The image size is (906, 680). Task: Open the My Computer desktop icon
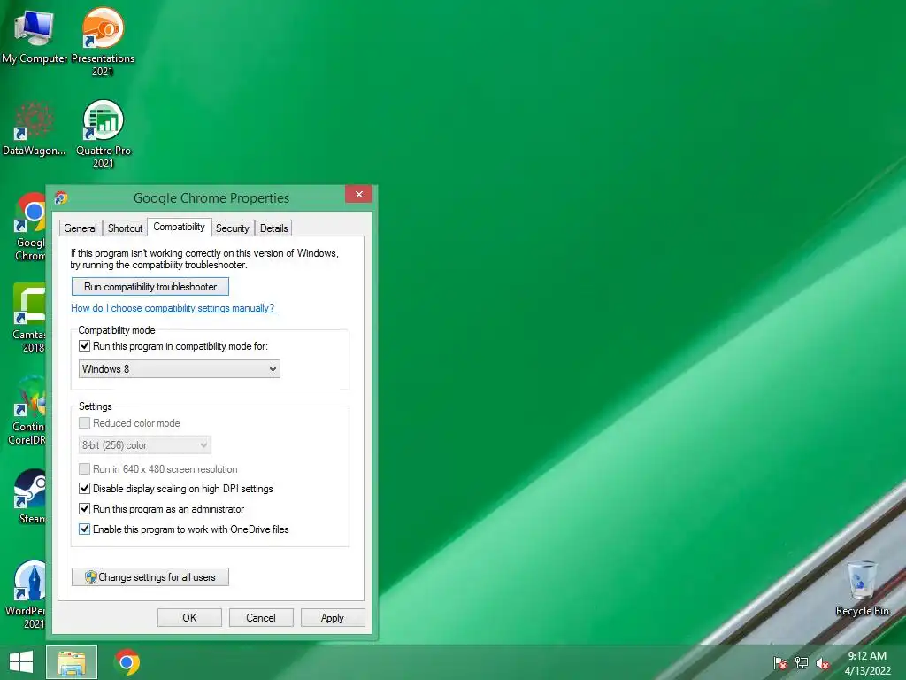tap(35, 35)
